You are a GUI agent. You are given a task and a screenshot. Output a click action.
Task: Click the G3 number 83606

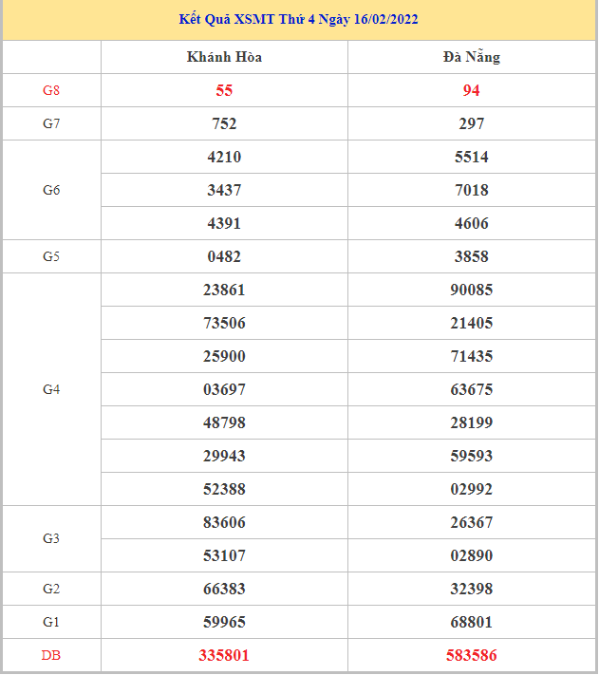click(x=224, y=522)
